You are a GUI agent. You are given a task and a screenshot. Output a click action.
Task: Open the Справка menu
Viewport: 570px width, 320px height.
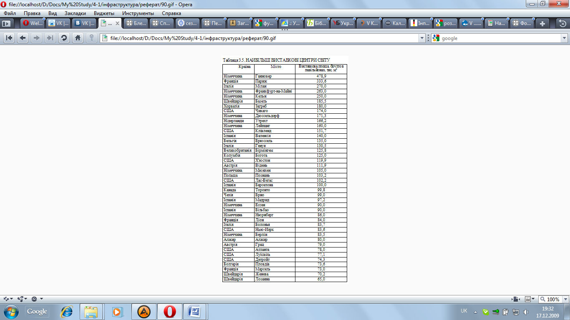[x=172, y=13]
